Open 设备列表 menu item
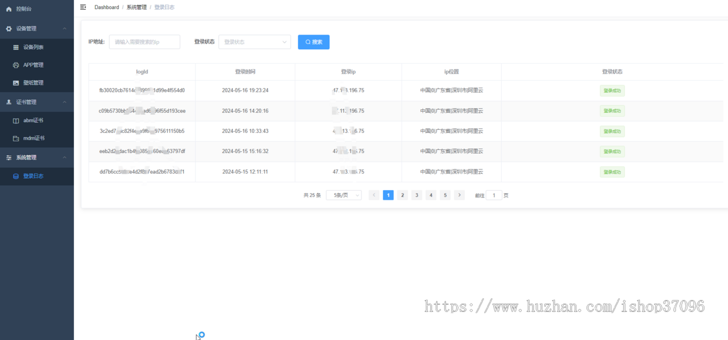The width and height of the screenshot is (728, 340). (x=37, y=47)
